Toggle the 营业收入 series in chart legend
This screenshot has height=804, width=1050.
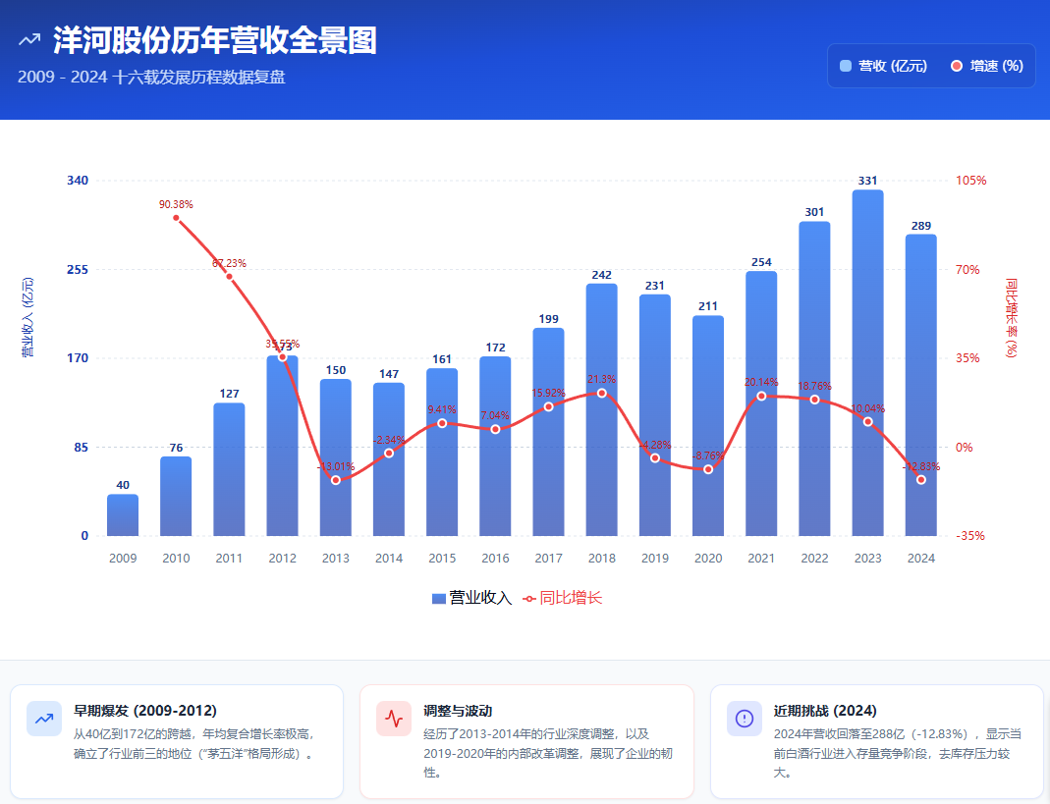472,598
